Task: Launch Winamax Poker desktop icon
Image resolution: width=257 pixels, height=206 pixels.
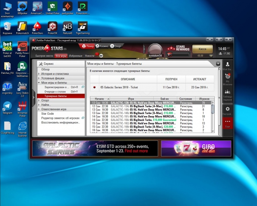Action: pos(22,109)
